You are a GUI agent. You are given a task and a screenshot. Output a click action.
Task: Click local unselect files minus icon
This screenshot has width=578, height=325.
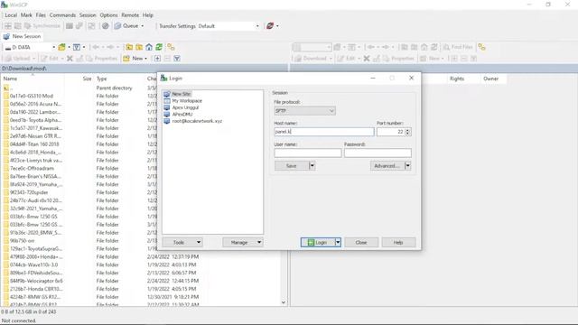point(167,58)
